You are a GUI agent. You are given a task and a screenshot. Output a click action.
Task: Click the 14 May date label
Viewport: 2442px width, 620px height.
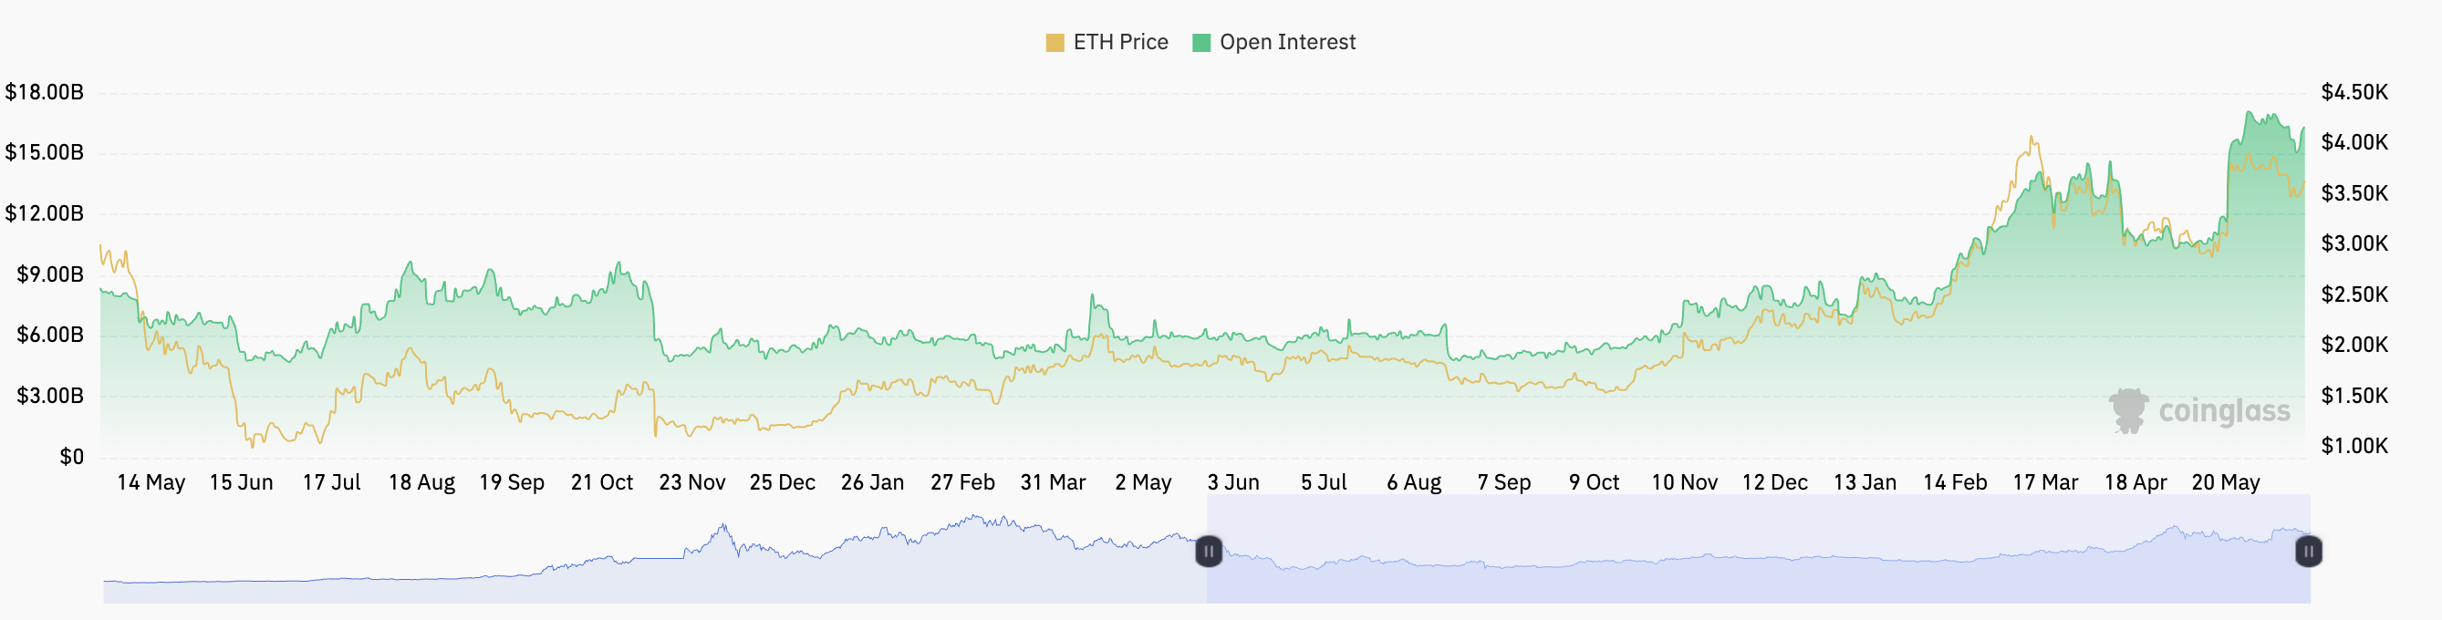[x=151, y=482]
